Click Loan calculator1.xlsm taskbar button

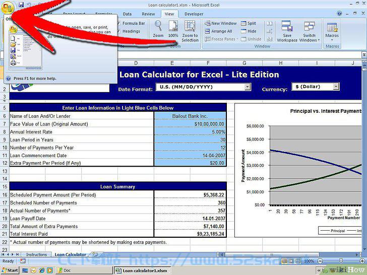point(142,270)
